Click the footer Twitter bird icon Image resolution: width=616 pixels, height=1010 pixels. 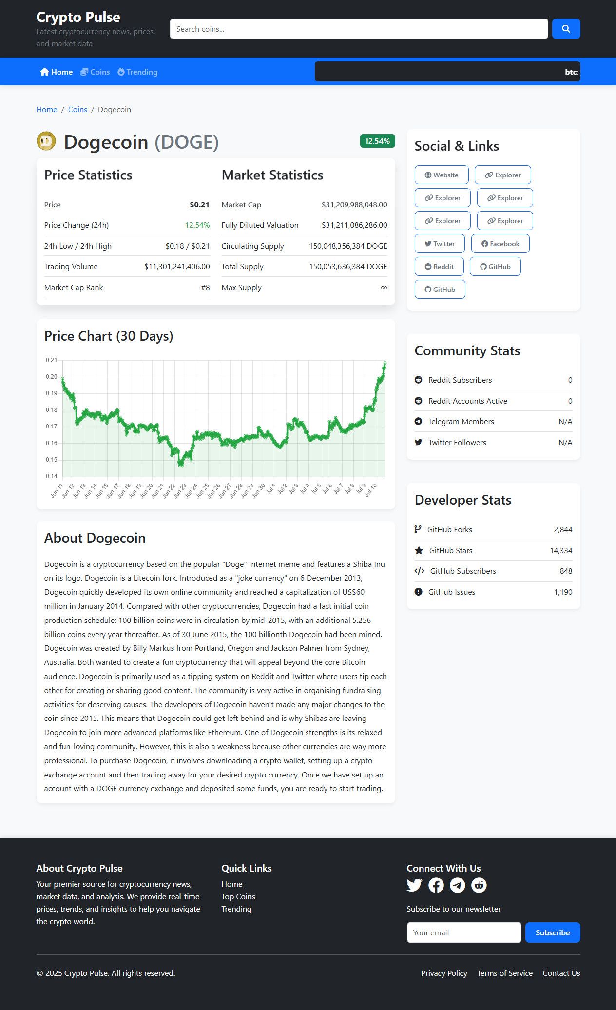point(414,885)
